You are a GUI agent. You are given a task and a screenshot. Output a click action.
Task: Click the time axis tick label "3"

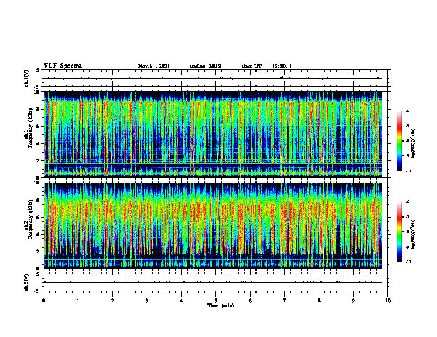(x=147, y=301)
